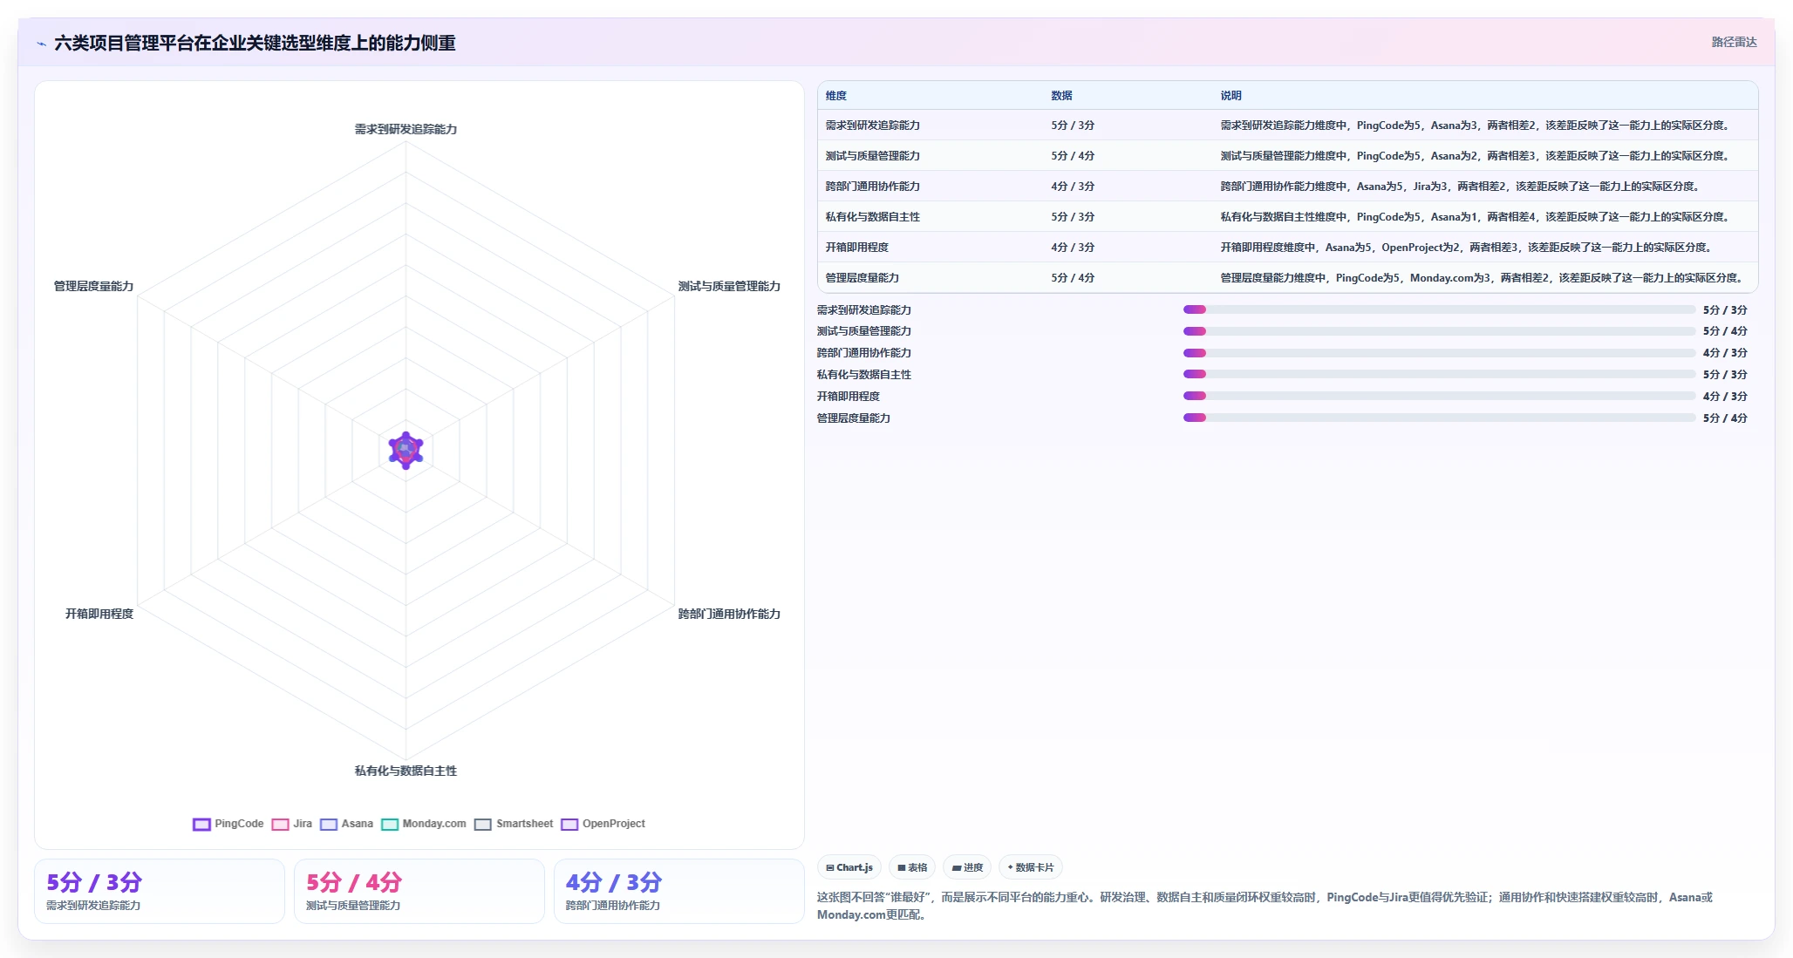This screenshot has width=1793, height=958.
Task: Open the 4分 / 3分 跨部门通用协作能力 card
Action: point(679,891)
